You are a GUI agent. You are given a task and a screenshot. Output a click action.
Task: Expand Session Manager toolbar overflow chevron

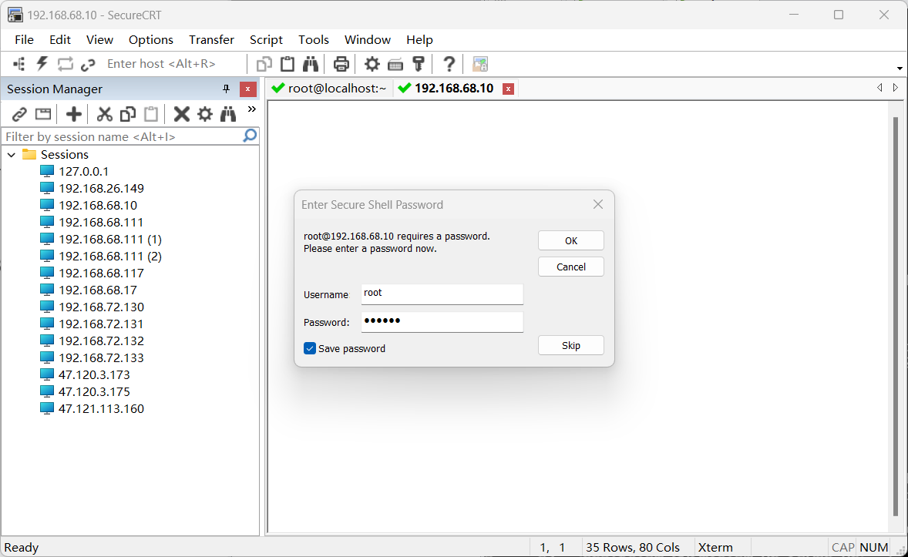[x=251, y=110]
